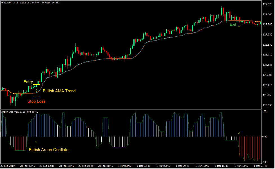275x169 pixels.
Task: Select the yellow down arrow above the oscillator
Action: (x=239, y=132)
